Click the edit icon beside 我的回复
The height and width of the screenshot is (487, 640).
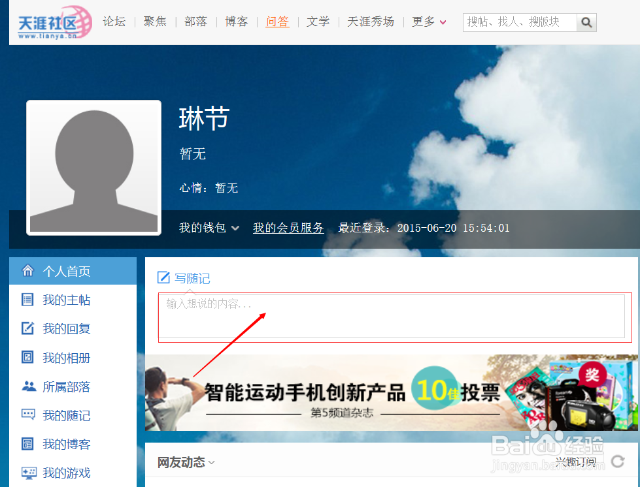(x=27, y=328)
